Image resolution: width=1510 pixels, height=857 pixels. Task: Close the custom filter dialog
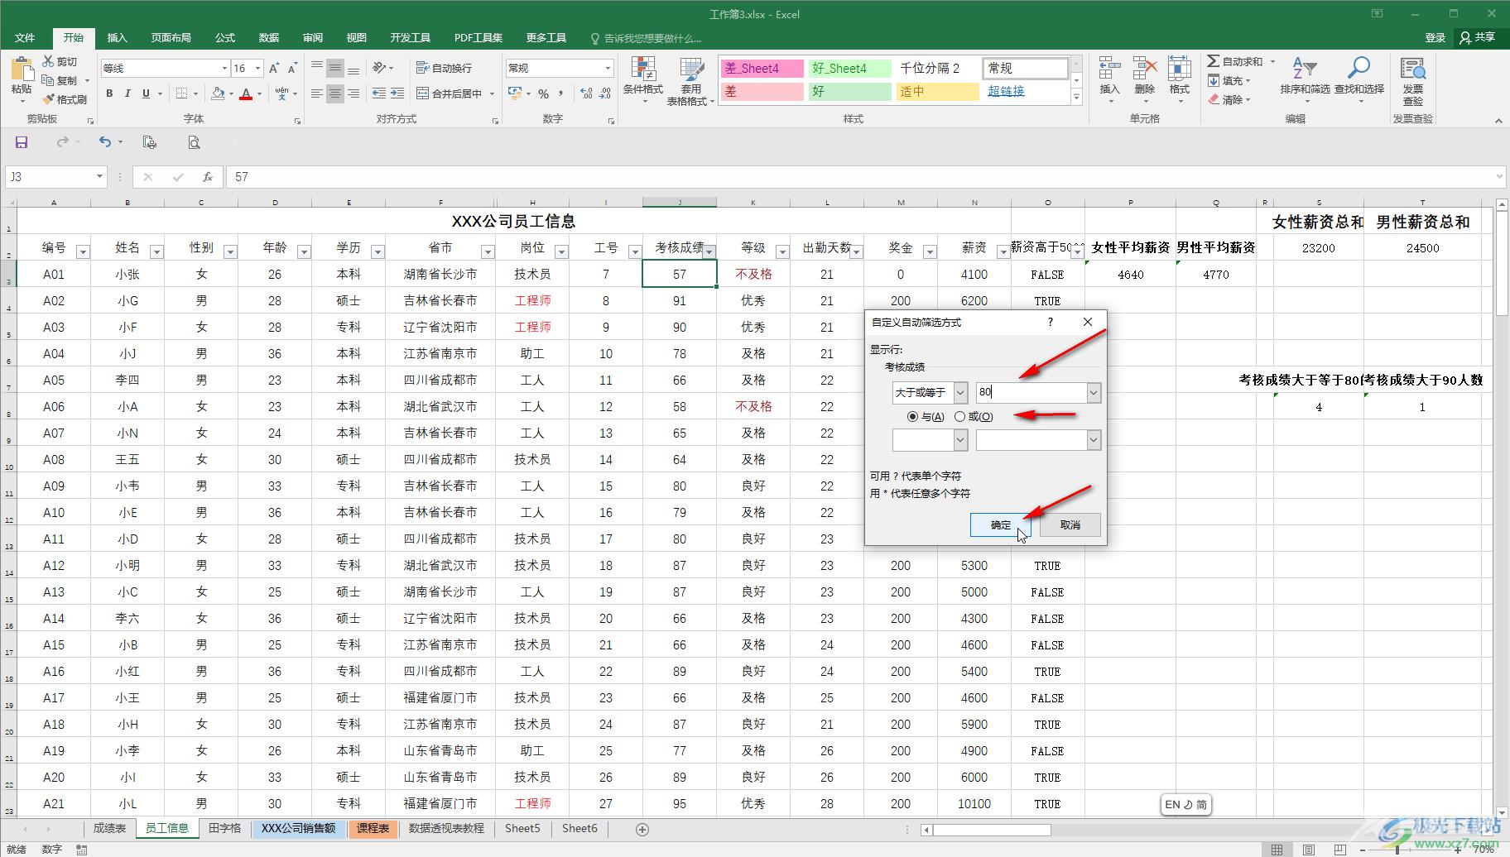tap(1088, 322)
